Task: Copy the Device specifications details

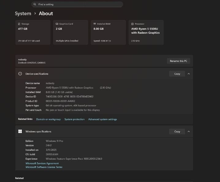Action: [x=177, y=74]
